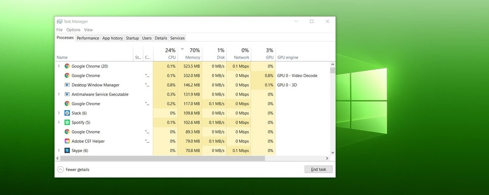Screen dimensions: 489x195
Task: Click the Chrome icon in the 89.3 MB row
Action: coord(67,132)
